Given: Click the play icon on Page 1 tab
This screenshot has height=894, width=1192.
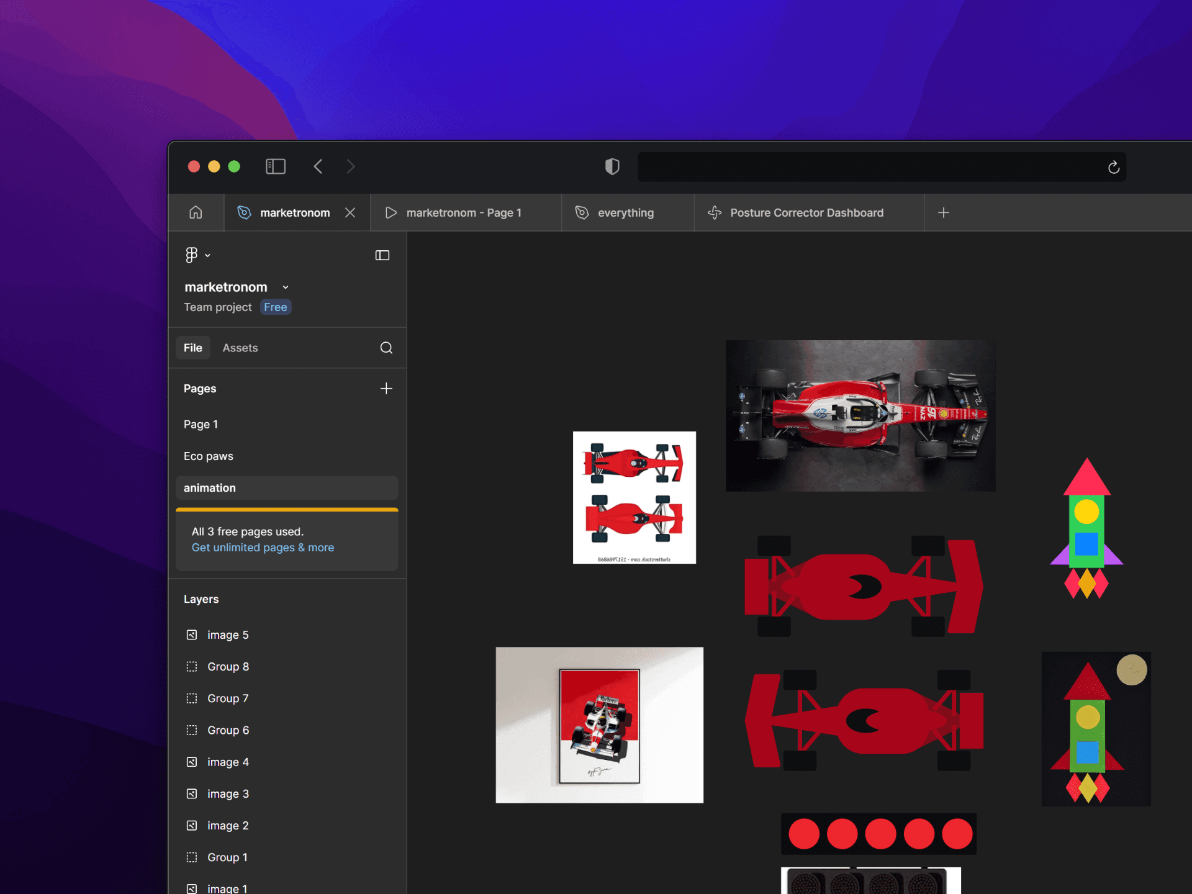Looking at the screenshot, I should point(391,212).
